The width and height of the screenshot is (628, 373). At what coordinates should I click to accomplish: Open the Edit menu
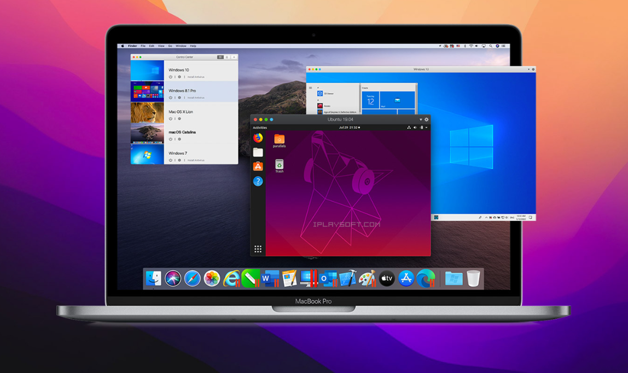152,46
